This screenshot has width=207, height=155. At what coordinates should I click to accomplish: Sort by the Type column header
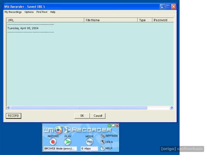[145, 20]
